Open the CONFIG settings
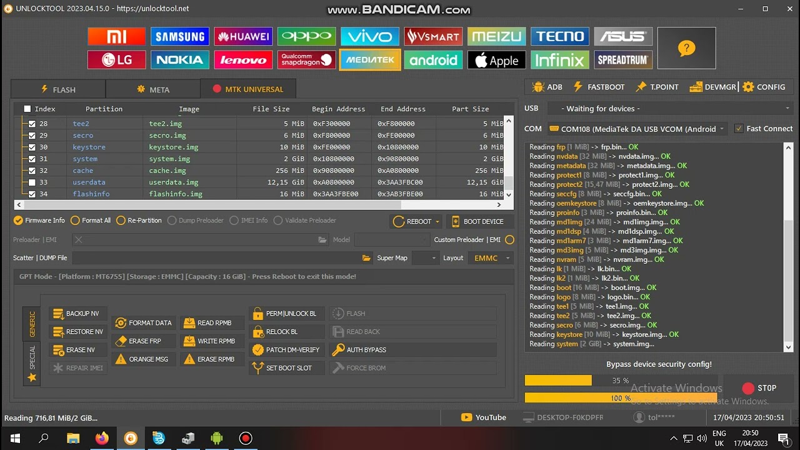 [764, 87]
